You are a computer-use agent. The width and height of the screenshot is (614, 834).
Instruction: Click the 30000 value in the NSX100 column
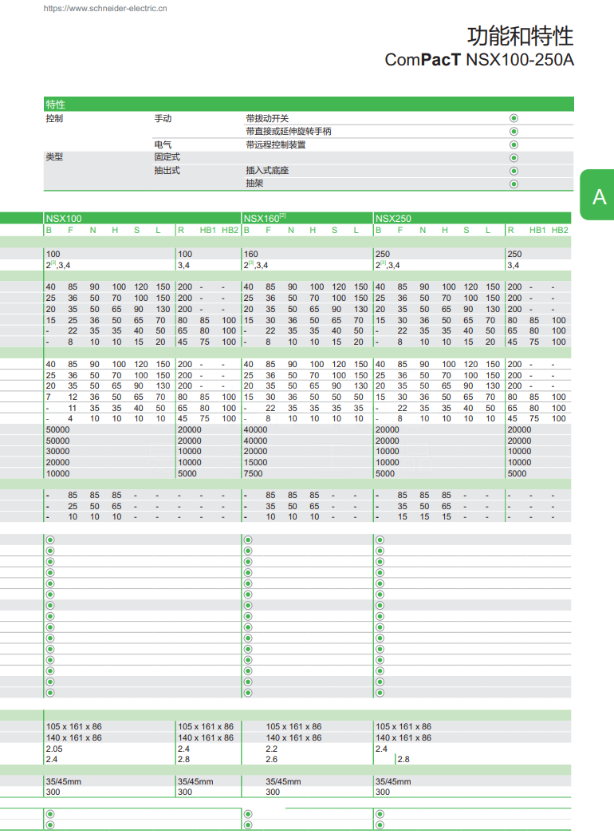pyautogui.click(x=57, y=451)
